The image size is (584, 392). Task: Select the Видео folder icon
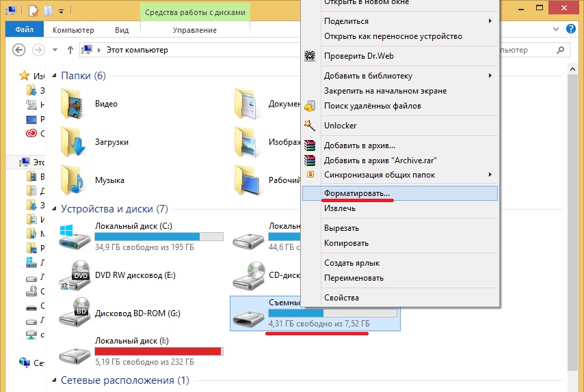coord(72,104)
